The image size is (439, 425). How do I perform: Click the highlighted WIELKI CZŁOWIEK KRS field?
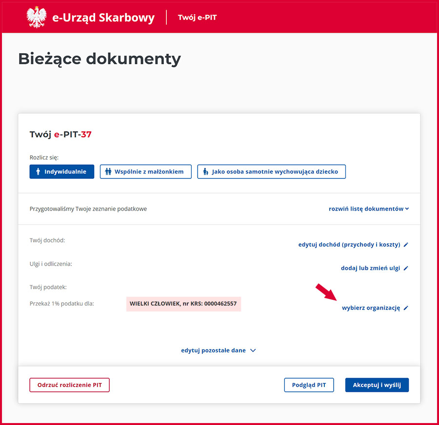pos(183,304)
